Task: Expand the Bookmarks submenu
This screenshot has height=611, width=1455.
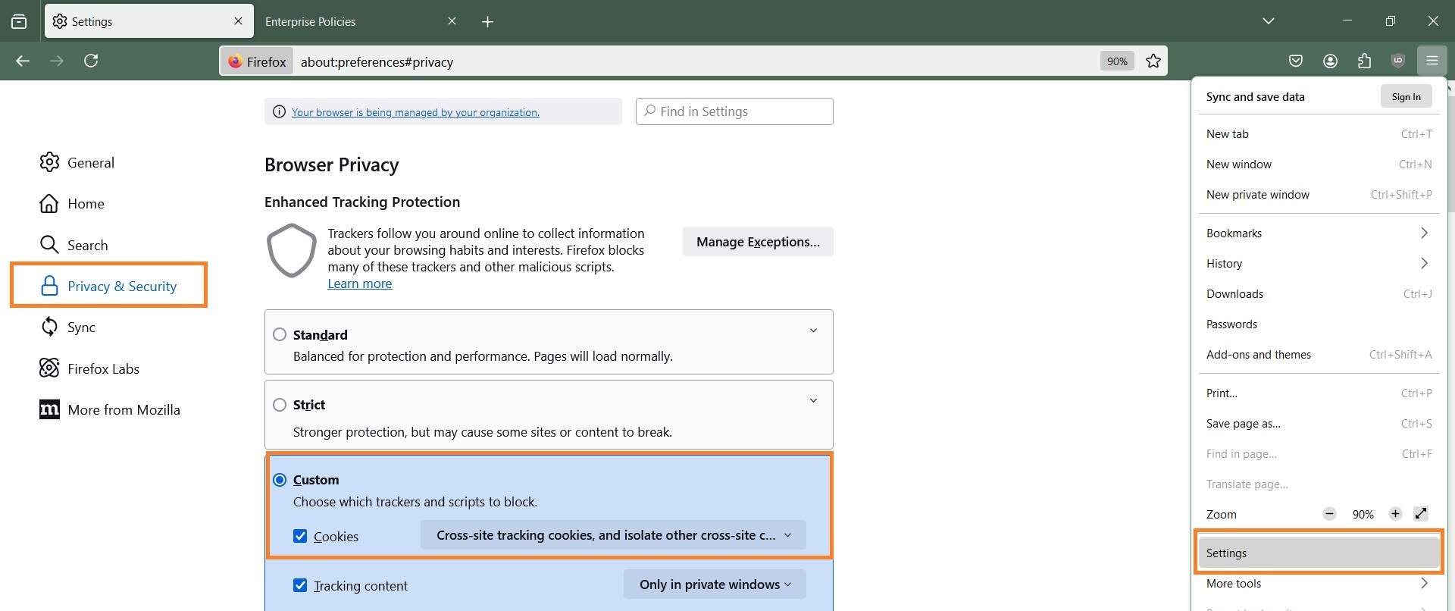Action: [x=1319, y=233]
